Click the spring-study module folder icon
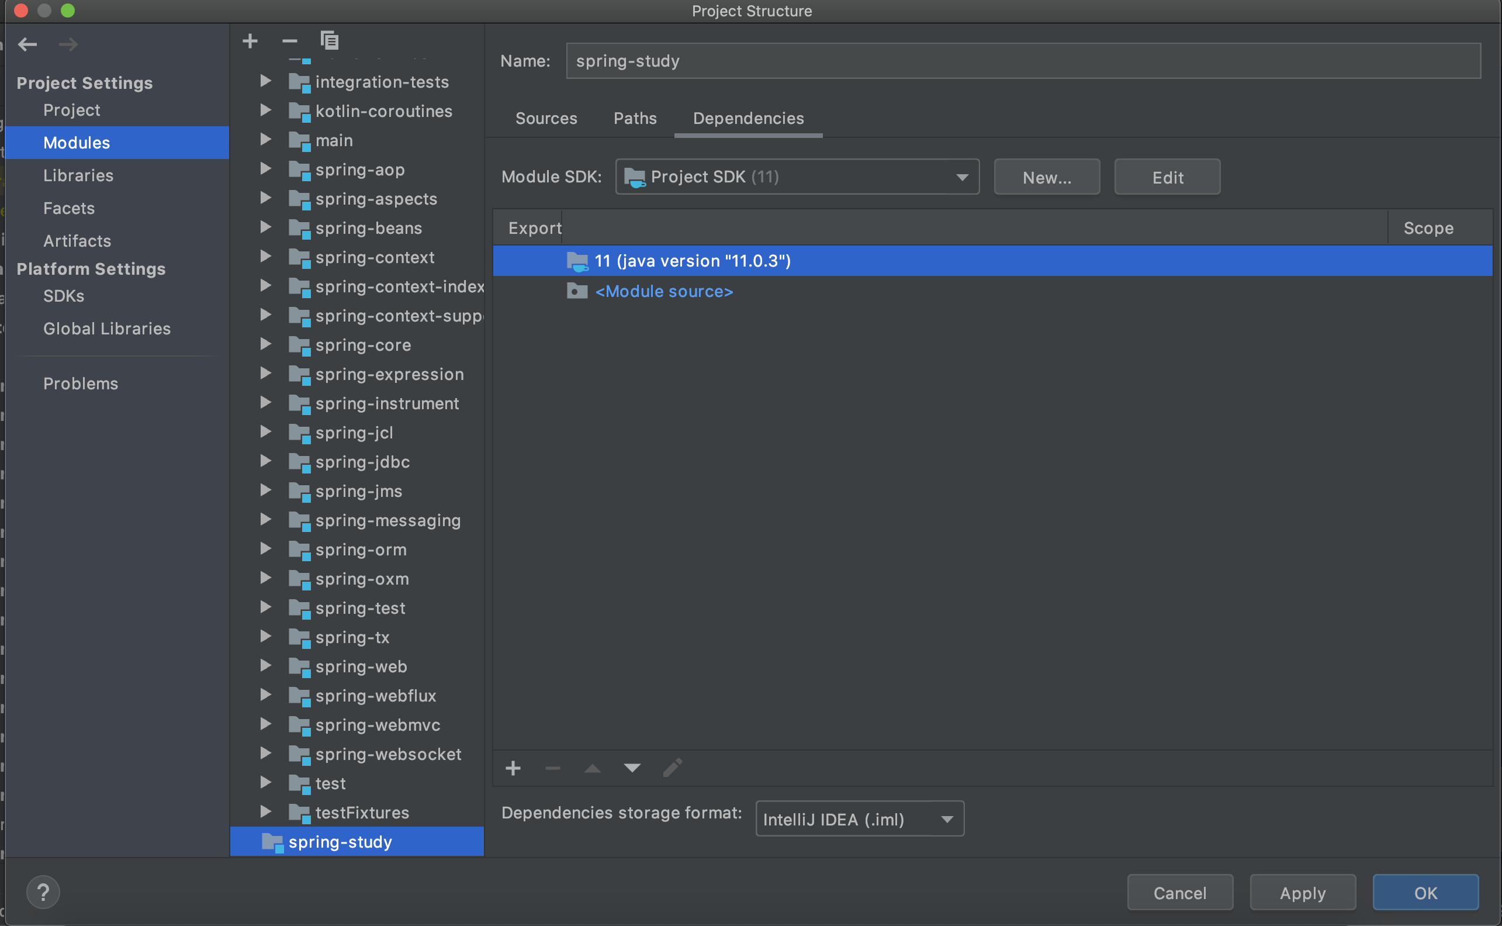1502x926 pixels. (x=272, y=842)
